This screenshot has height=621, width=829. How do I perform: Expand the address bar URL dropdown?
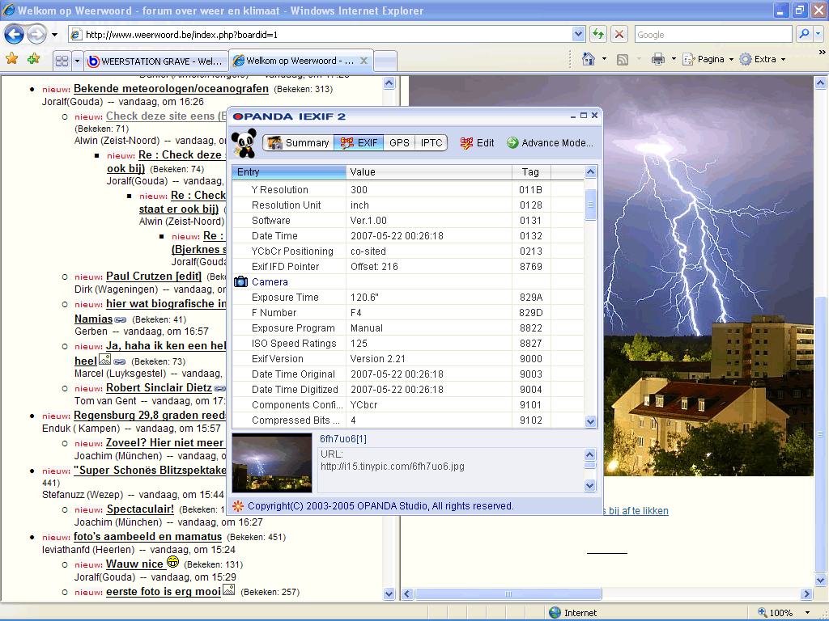[x=578, y=35]
